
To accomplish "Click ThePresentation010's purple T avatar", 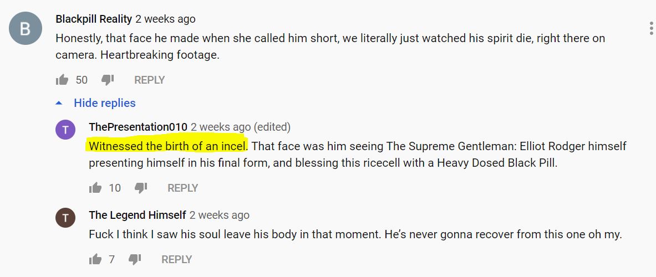I will tap(65, 130).
